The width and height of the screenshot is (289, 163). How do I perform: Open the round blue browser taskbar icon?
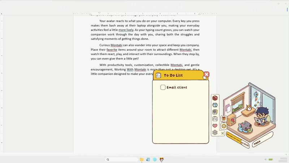click(155, 159)
